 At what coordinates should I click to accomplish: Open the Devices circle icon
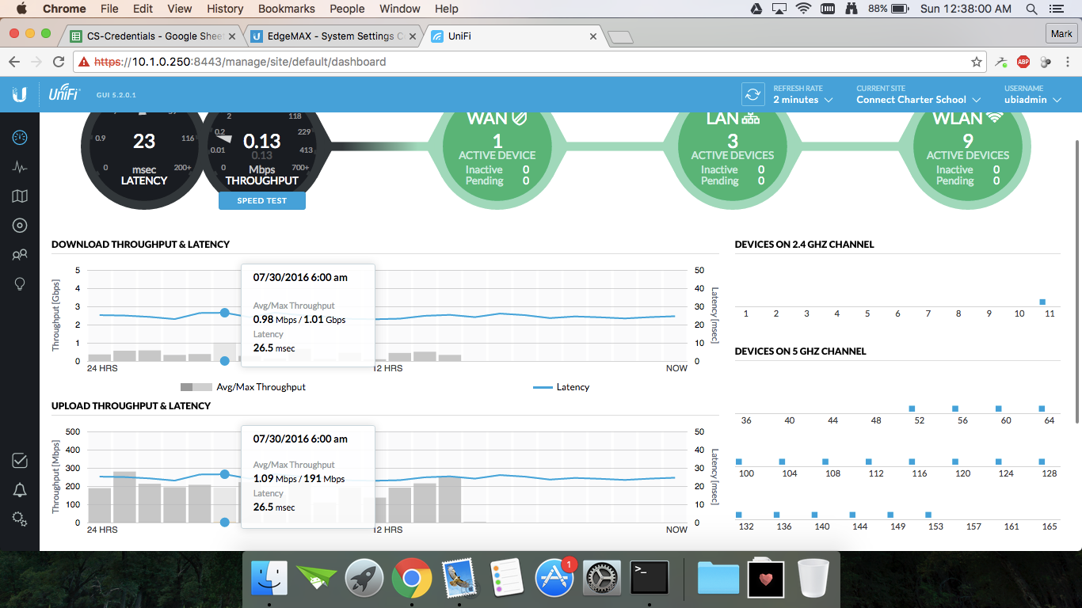(x=20, y=226)
